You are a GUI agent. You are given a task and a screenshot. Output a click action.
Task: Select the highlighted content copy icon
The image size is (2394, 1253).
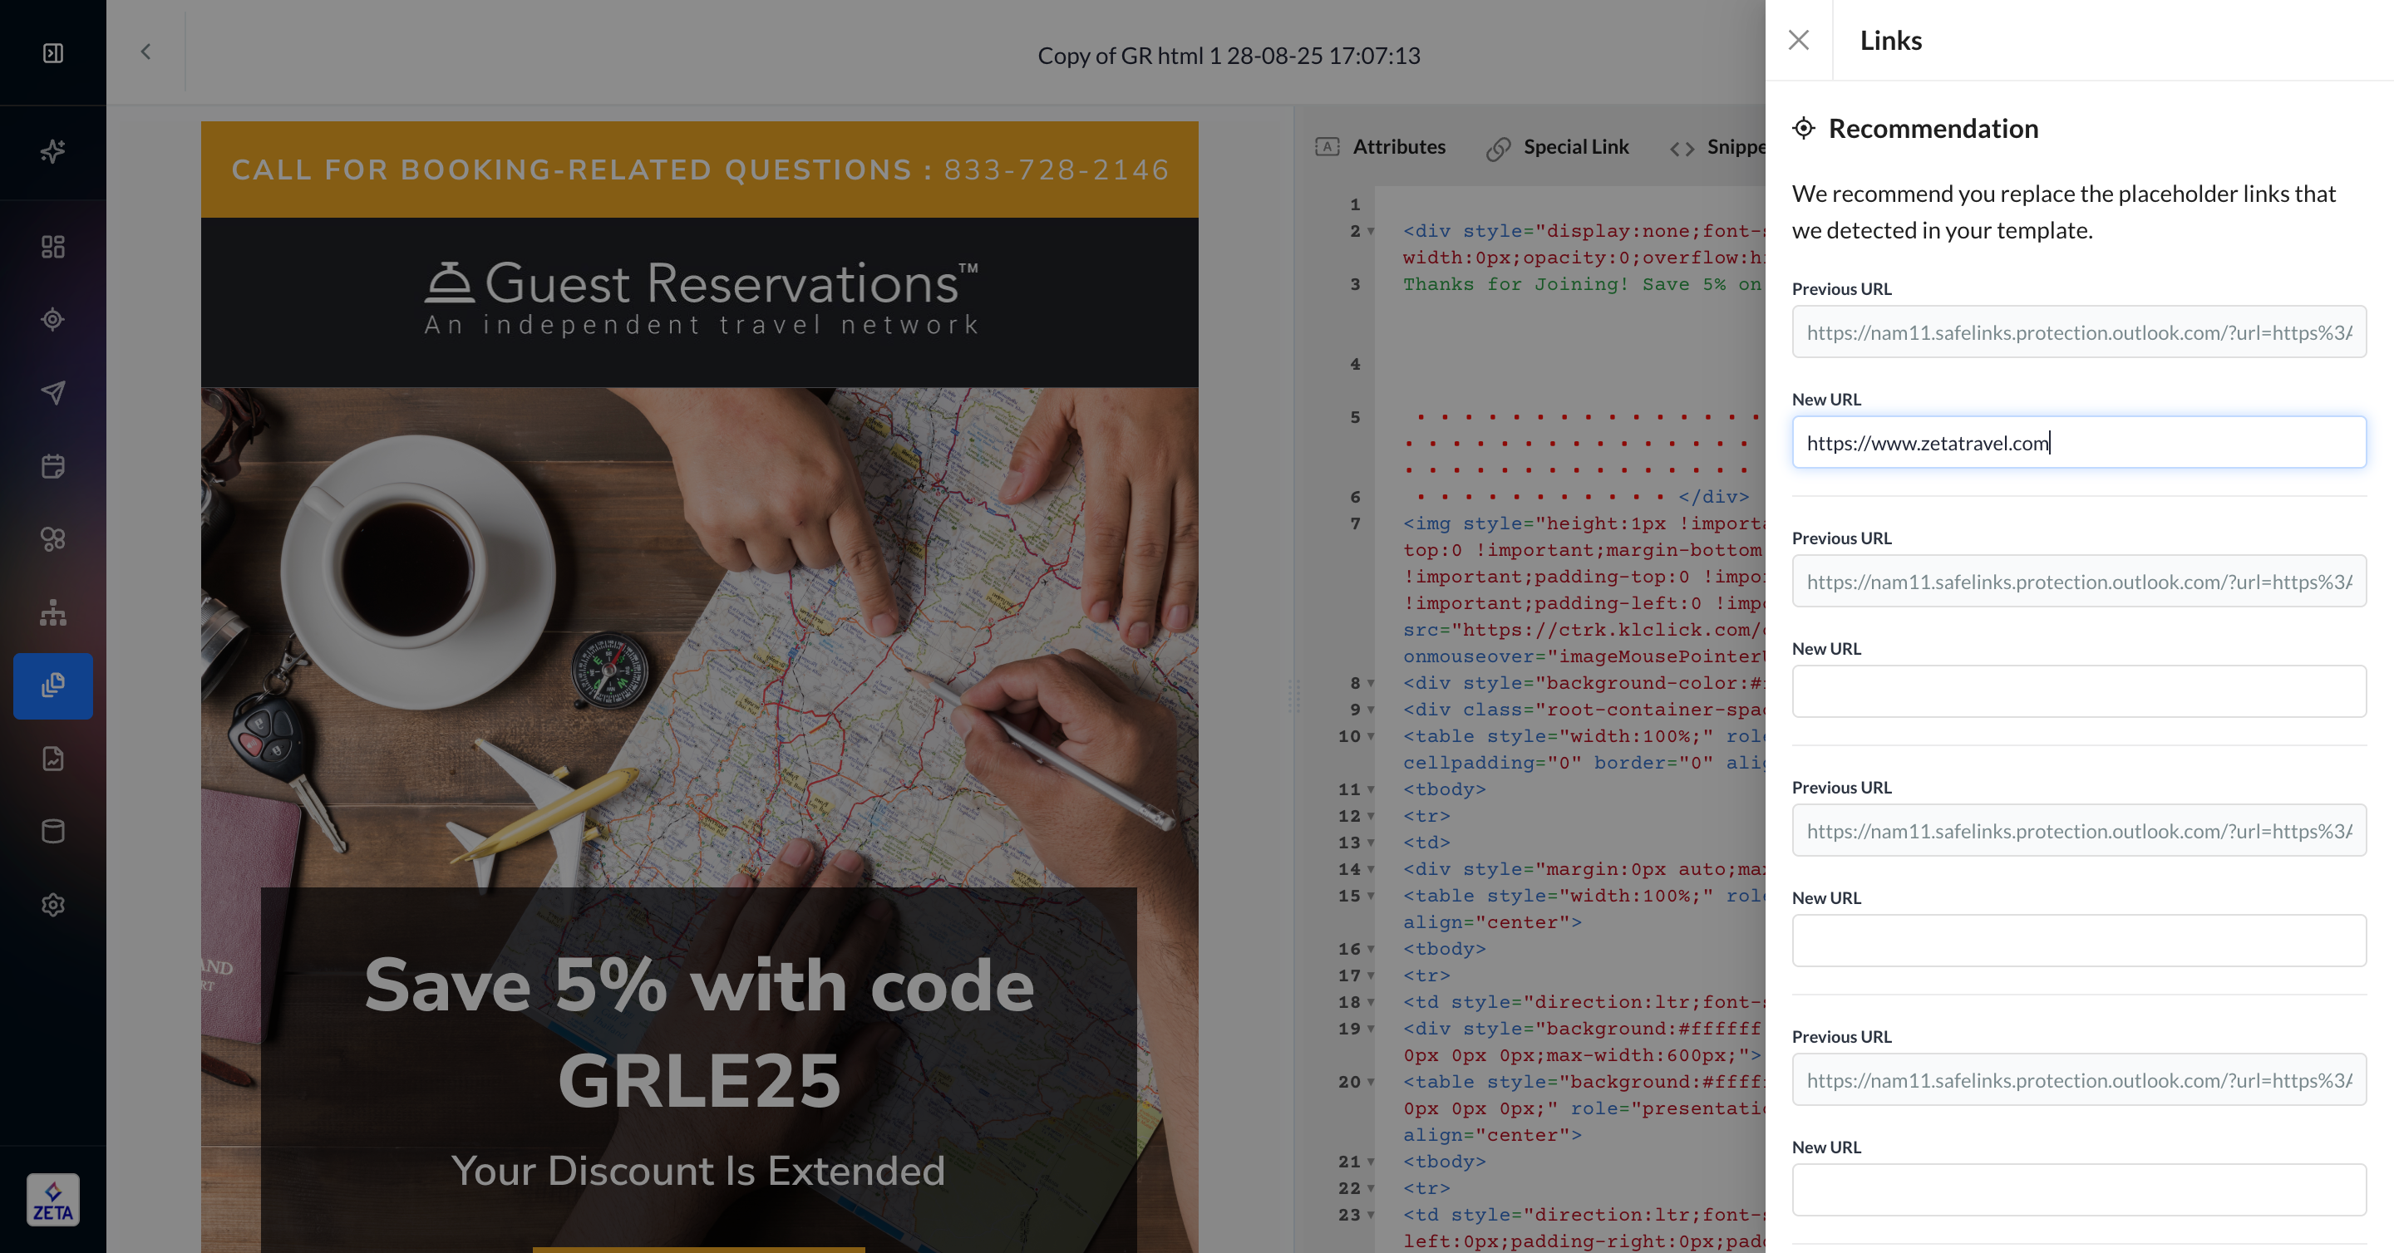53,685
